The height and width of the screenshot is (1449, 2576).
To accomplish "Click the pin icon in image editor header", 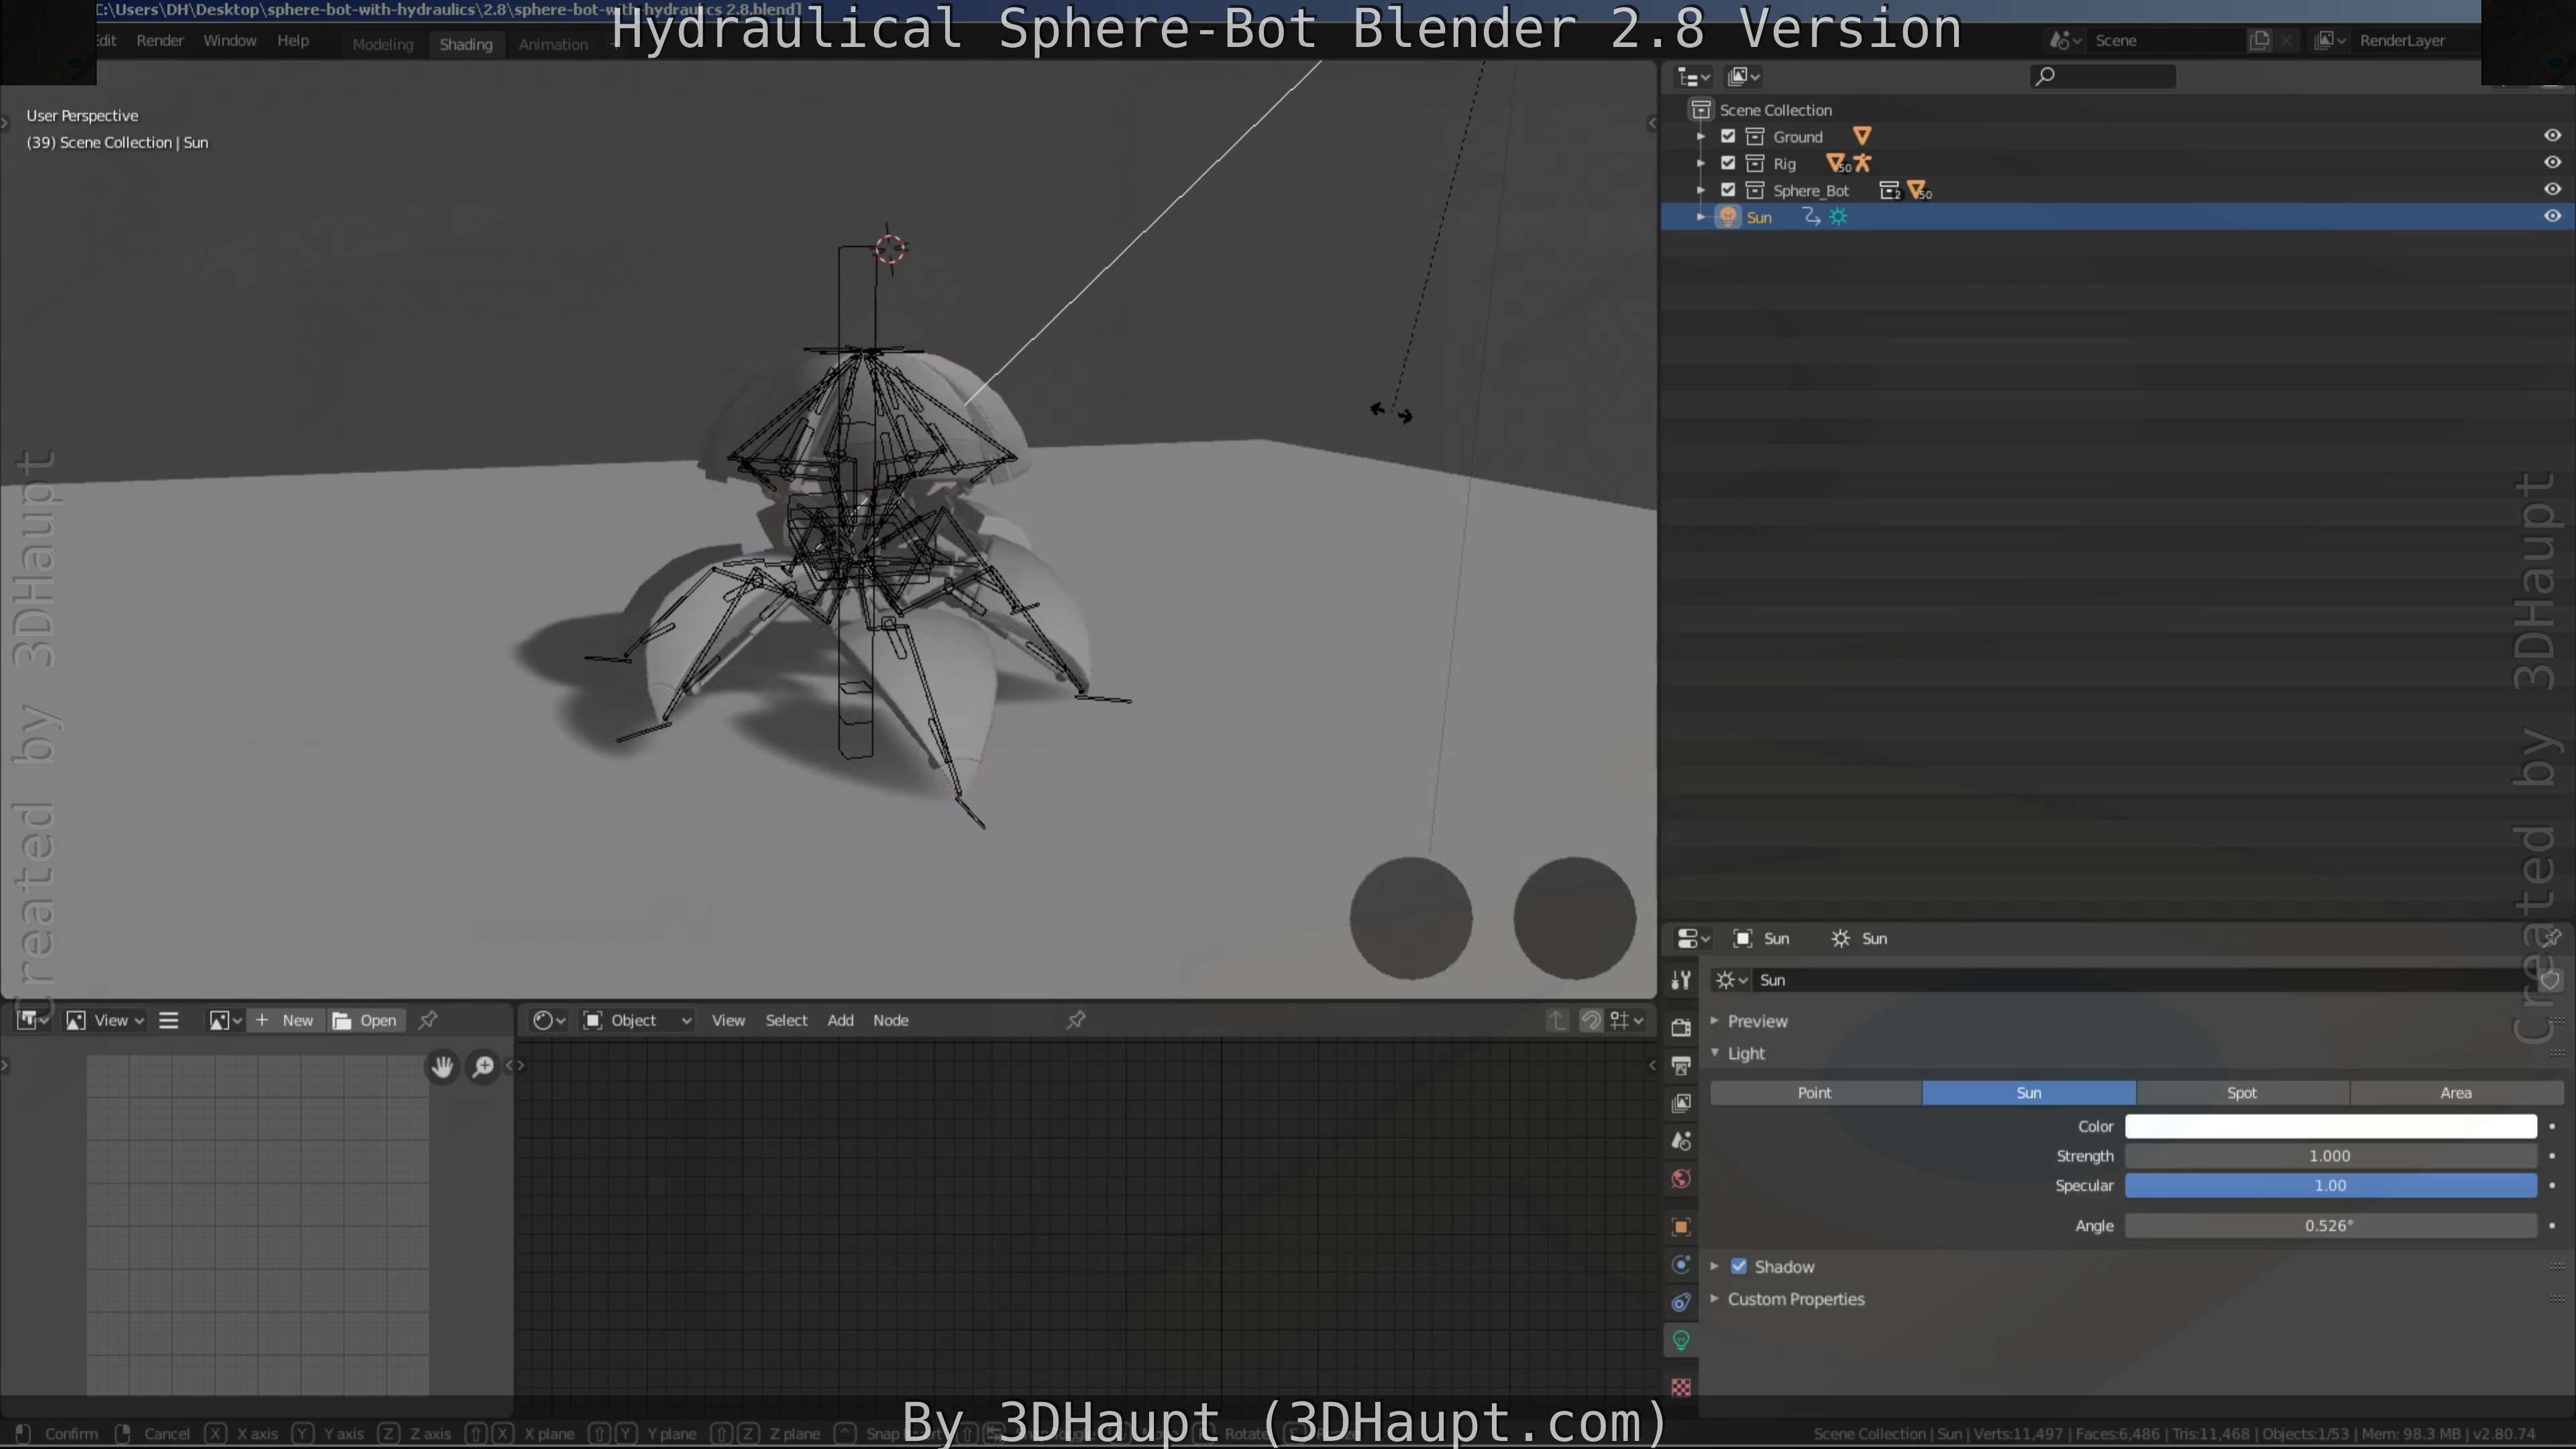I will tap(427, 1020).
